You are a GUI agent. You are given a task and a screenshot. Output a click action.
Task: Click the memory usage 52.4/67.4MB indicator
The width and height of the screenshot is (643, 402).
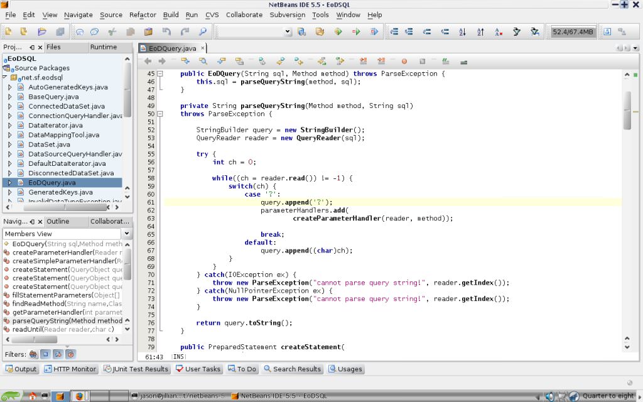[x=573, y=31]
